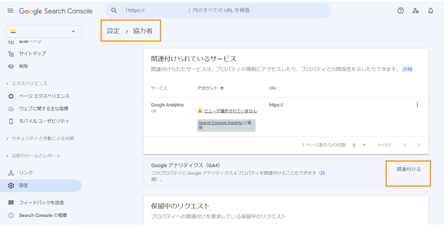The height and width of the screenshot is (226, 444).
Task: Open the property selector dropdown
Action: click(x=43, y=31)
